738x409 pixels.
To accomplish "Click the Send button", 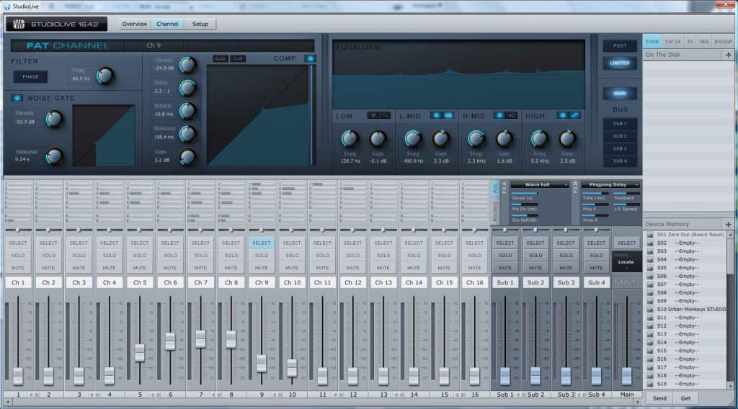I will (659, 398).
